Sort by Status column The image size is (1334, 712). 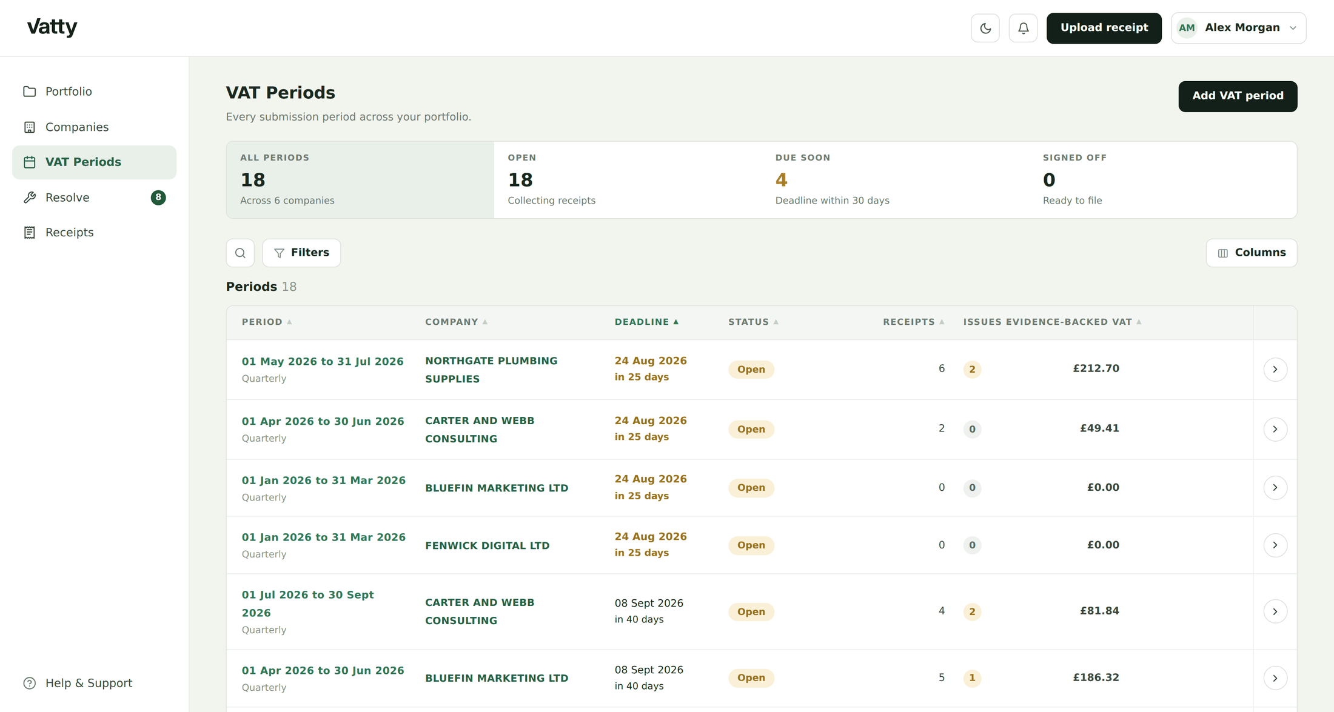click(x=753, y=322)
